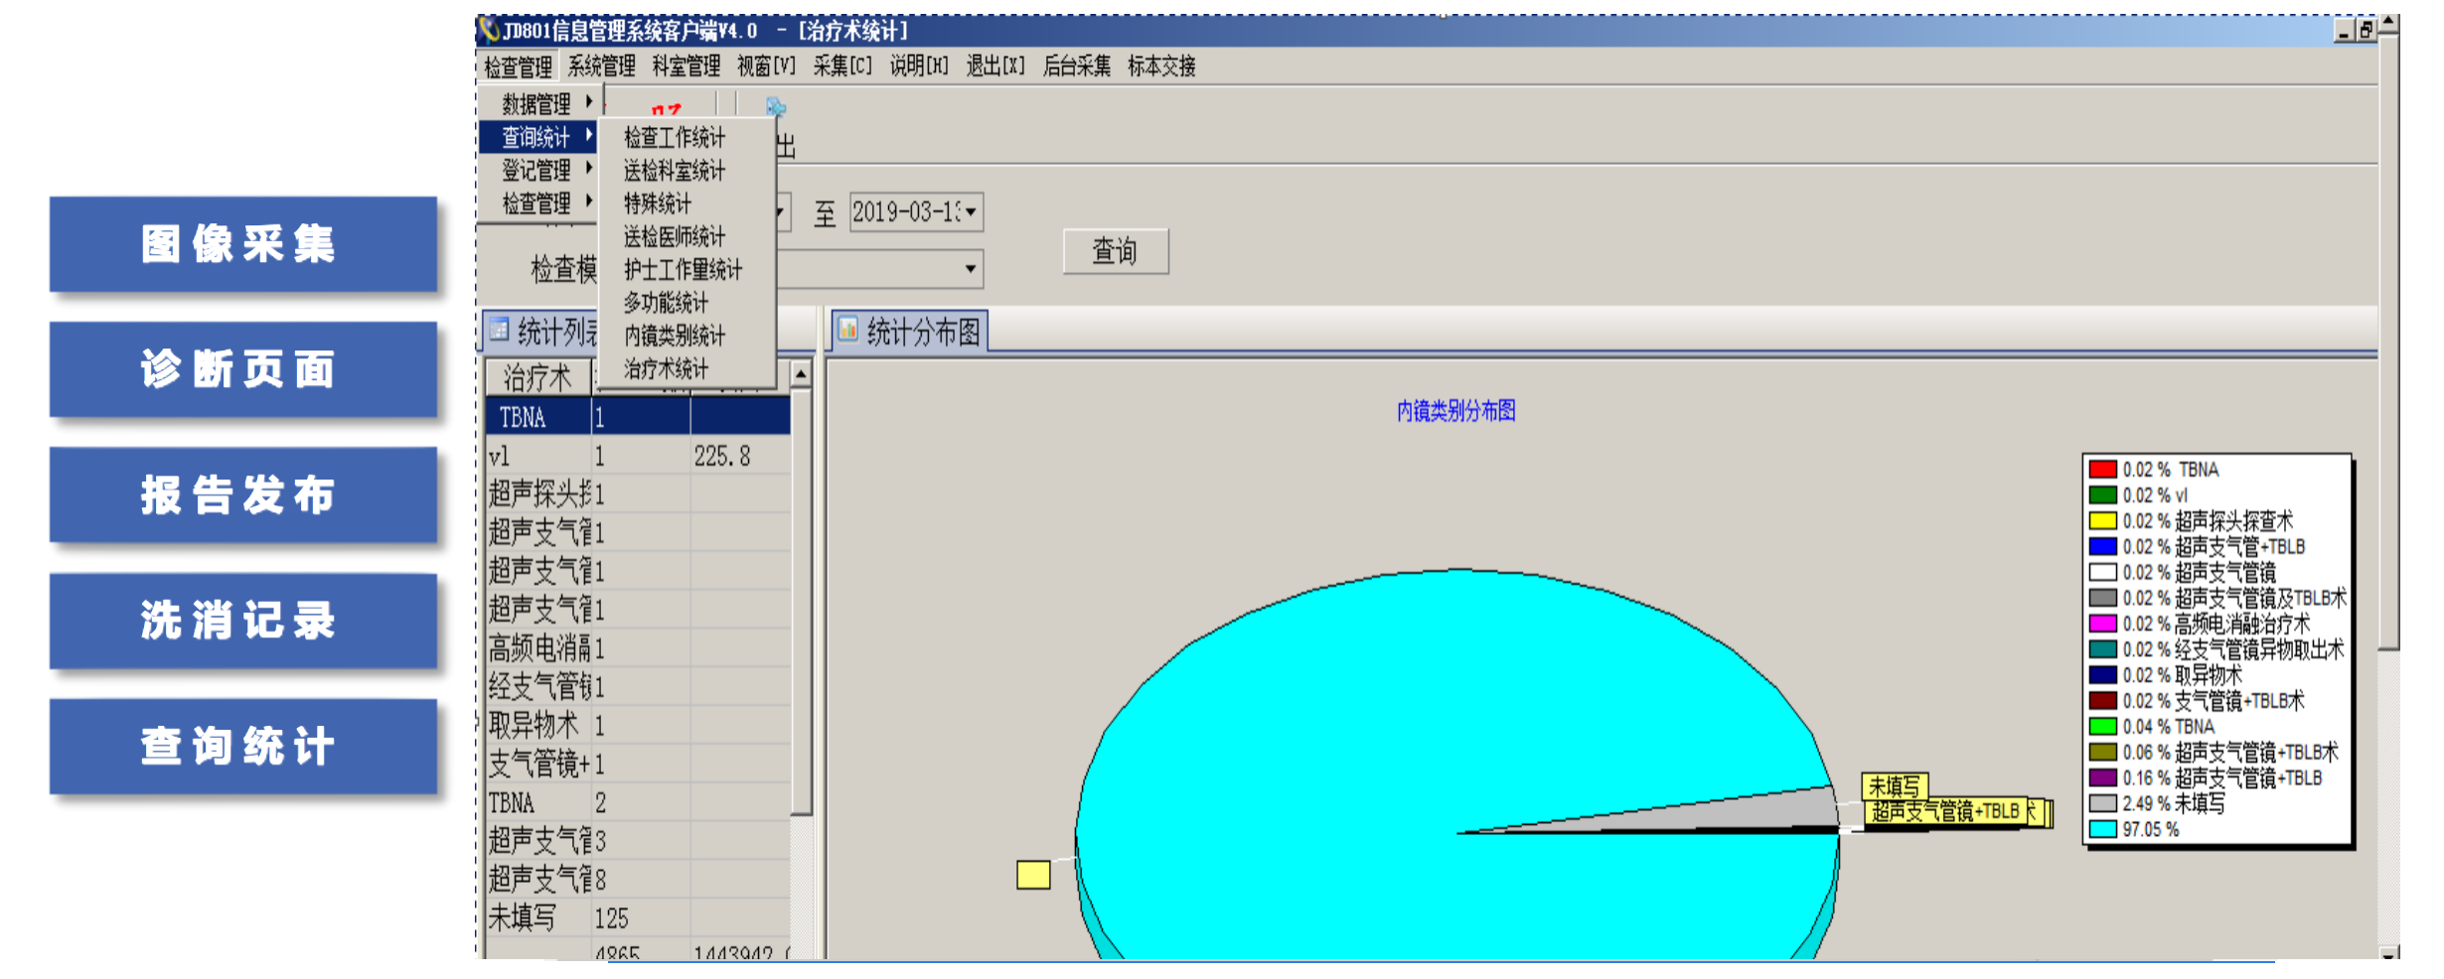
Task: Click the 查询统计 blue button on the left
Action: [x=243, y=746]
